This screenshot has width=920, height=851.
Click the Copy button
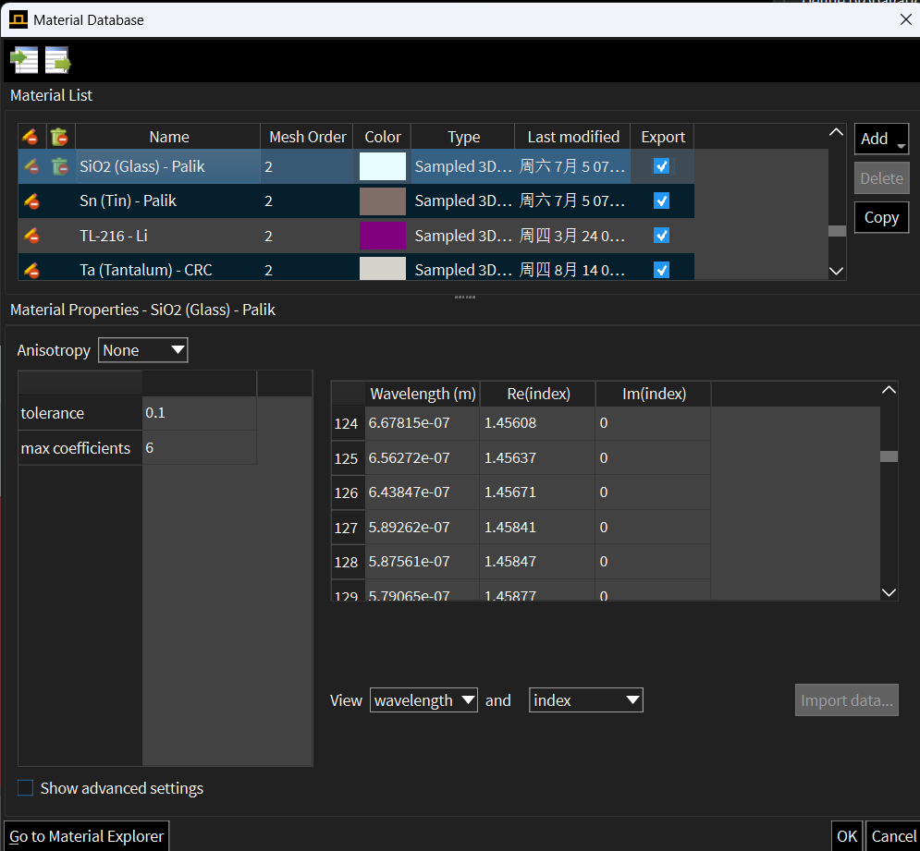click(x=881, y=217)
